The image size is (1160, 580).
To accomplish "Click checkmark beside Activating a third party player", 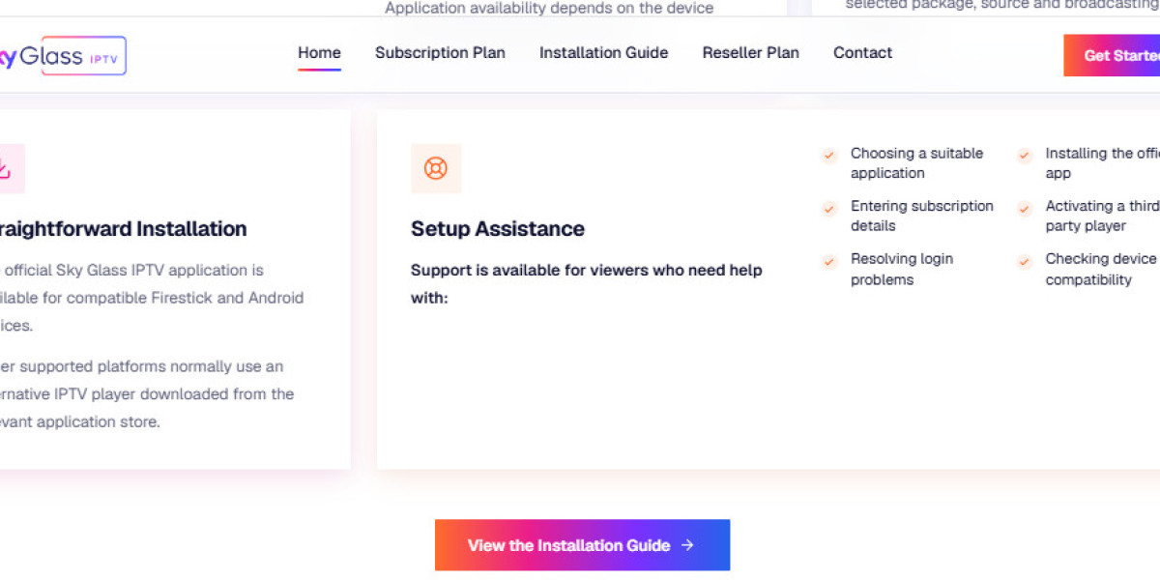I will [1025, 208].
